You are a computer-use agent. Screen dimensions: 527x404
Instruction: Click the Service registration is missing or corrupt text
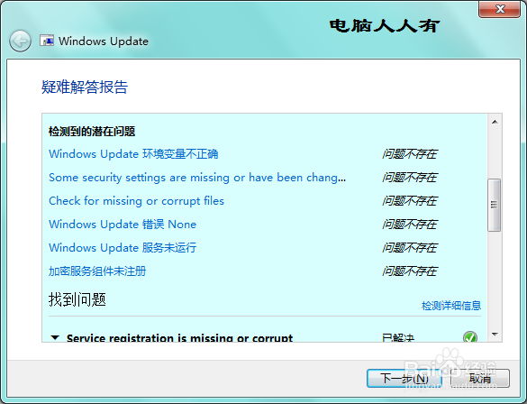click(x=179, y=337)
